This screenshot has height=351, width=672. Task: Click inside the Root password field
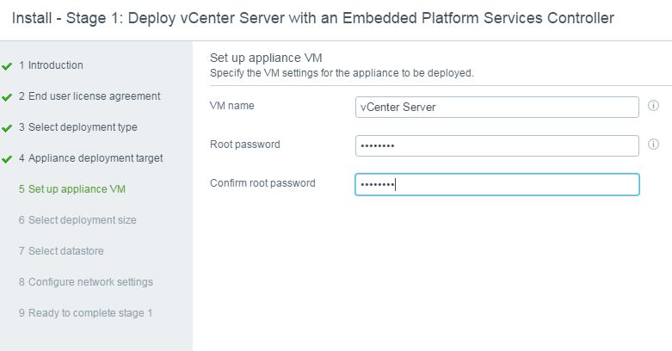pyautogui.click(x=497, y=145)
